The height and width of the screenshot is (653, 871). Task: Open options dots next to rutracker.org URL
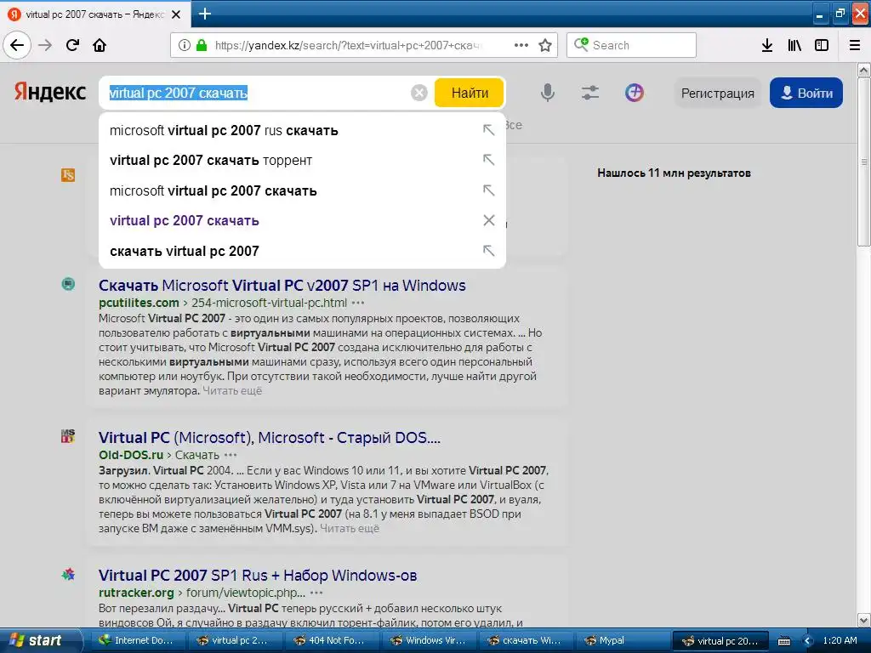316,593
